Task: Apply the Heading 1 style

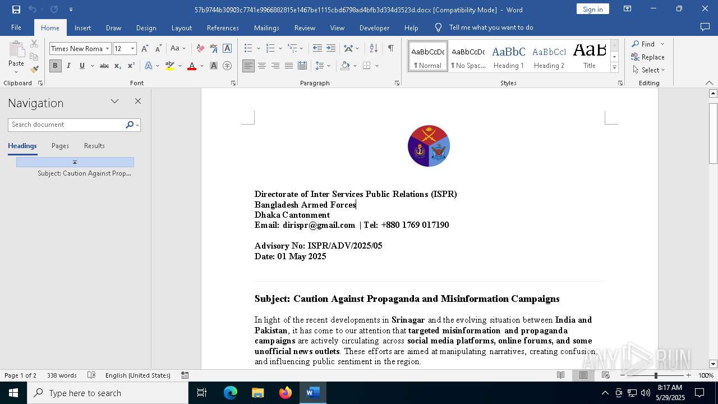Action: click(x=509, y=57)
